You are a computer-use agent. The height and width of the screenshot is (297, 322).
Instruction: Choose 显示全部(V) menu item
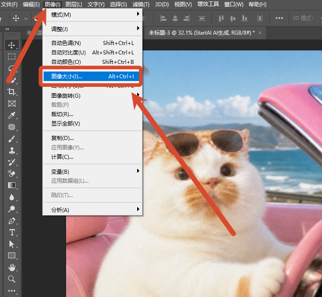pyautogui.click(x=92, y=124)
